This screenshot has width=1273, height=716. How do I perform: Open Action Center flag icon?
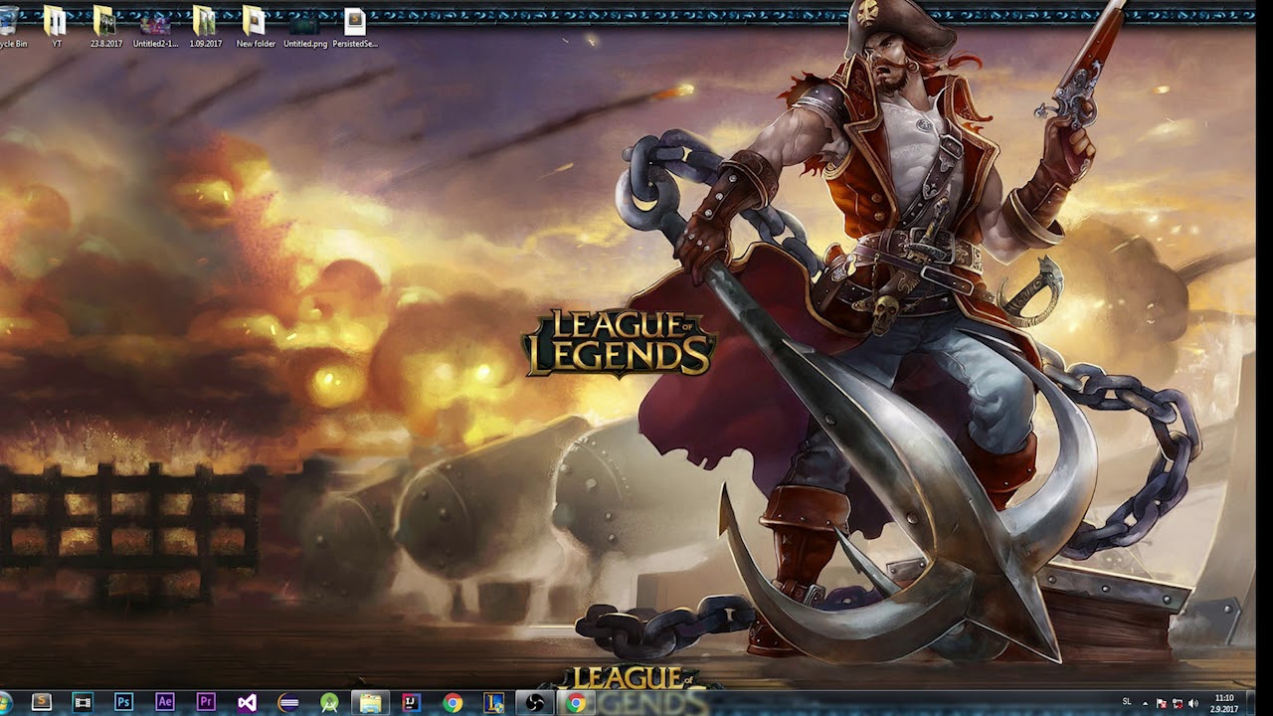(x=1161, y=703)
